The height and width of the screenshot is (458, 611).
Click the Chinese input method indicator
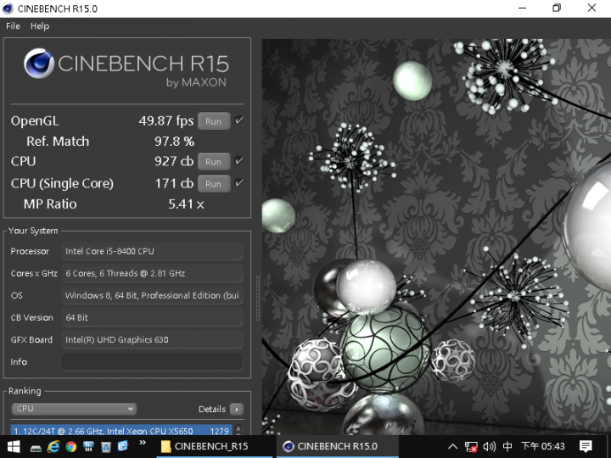507,446
